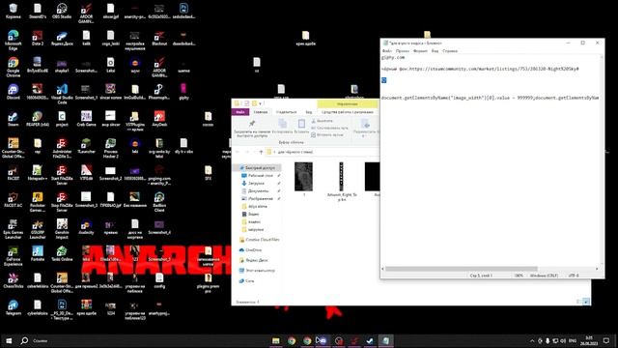This screenshot has width=618, height=348.
Task: Open Explorer's purple Файл tab
Action: coord(240,112)
